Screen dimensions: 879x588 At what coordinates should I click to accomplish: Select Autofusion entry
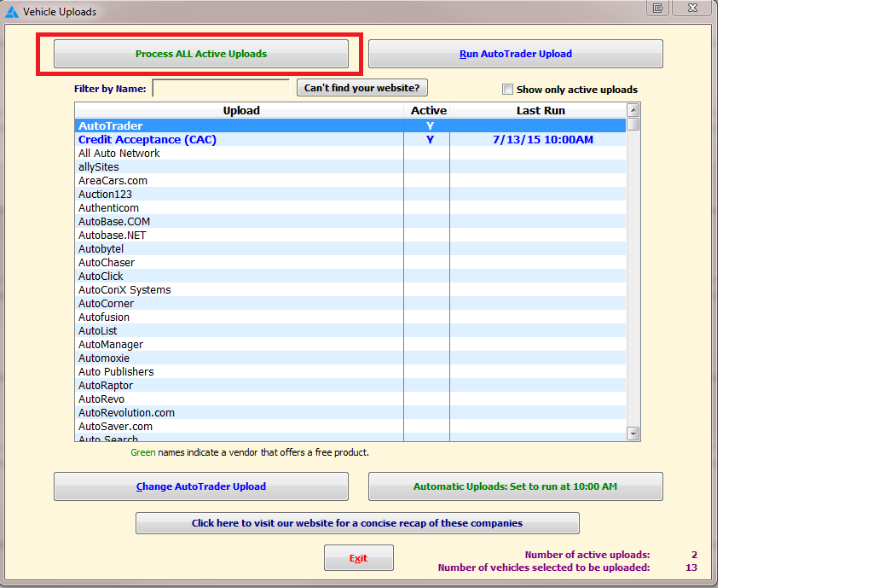(350, 317)
